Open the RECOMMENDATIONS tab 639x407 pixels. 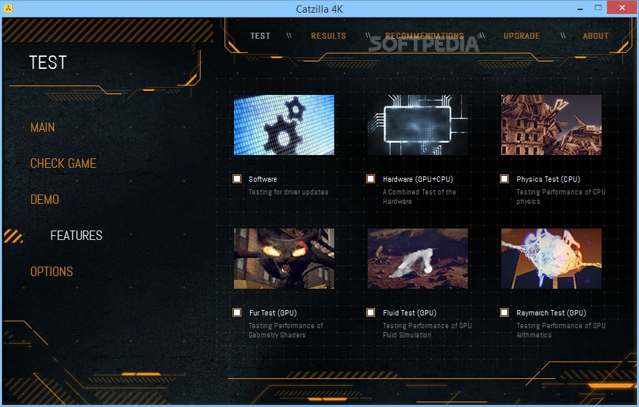[424, 36]
